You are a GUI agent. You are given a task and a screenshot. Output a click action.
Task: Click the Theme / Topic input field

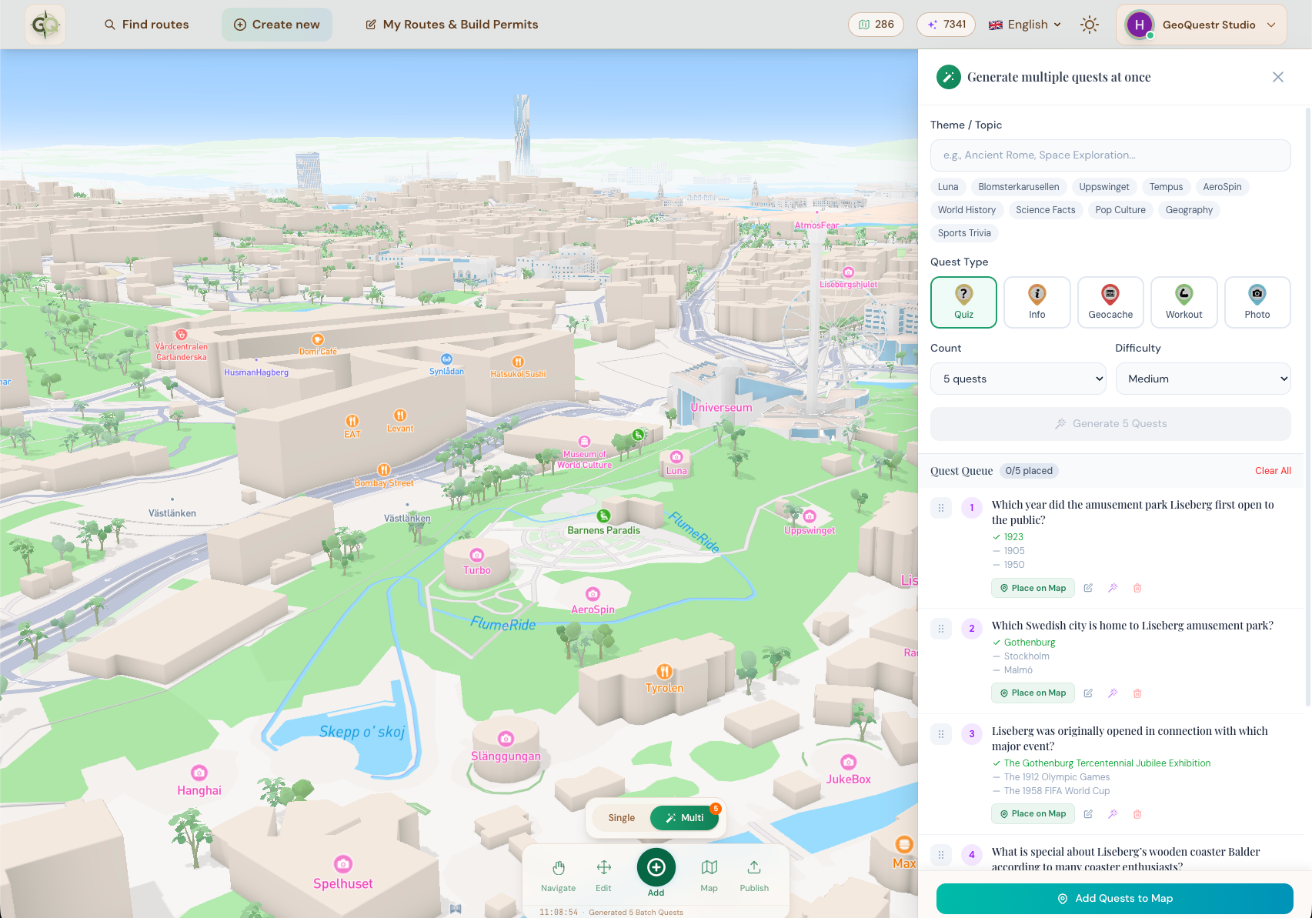(x=1110, y=155)
